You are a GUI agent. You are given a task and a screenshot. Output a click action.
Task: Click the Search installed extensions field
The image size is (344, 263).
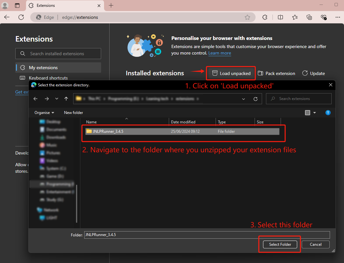[58, 54]
